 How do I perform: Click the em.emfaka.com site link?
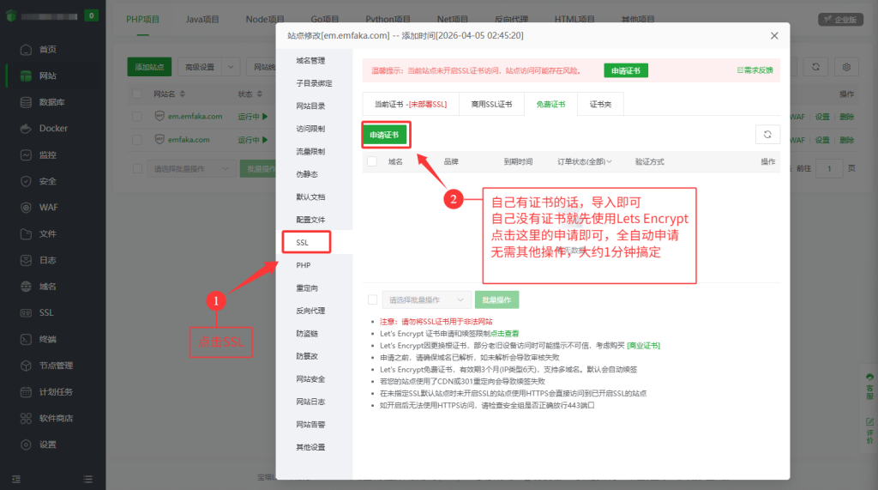click(195, 117)
